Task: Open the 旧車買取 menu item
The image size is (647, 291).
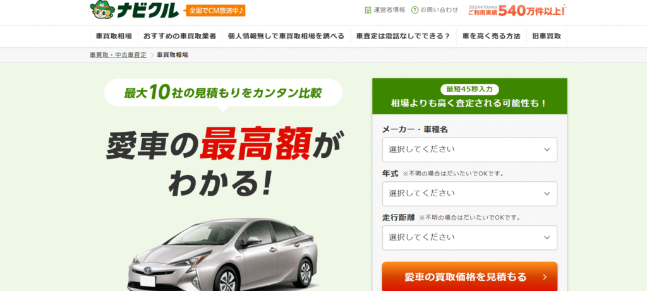Action: pos(547,36)
